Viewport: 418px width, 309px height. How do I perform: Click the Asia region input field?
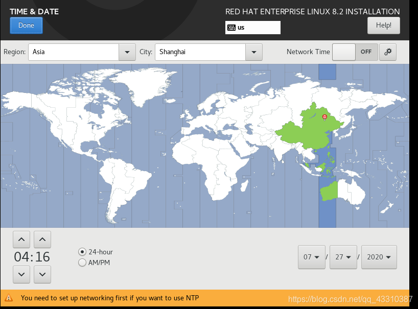point(74,52)
